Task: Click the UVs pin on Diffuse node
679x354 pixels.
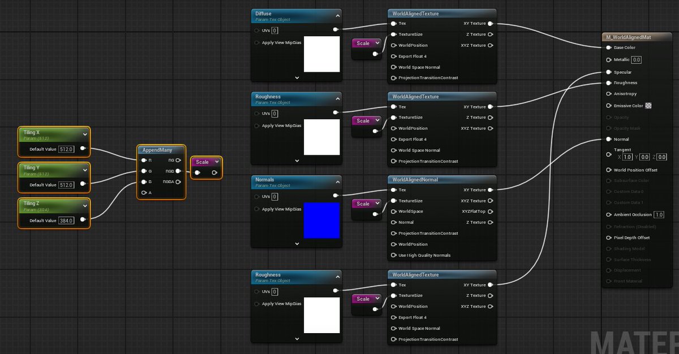Action: [257, 30]
